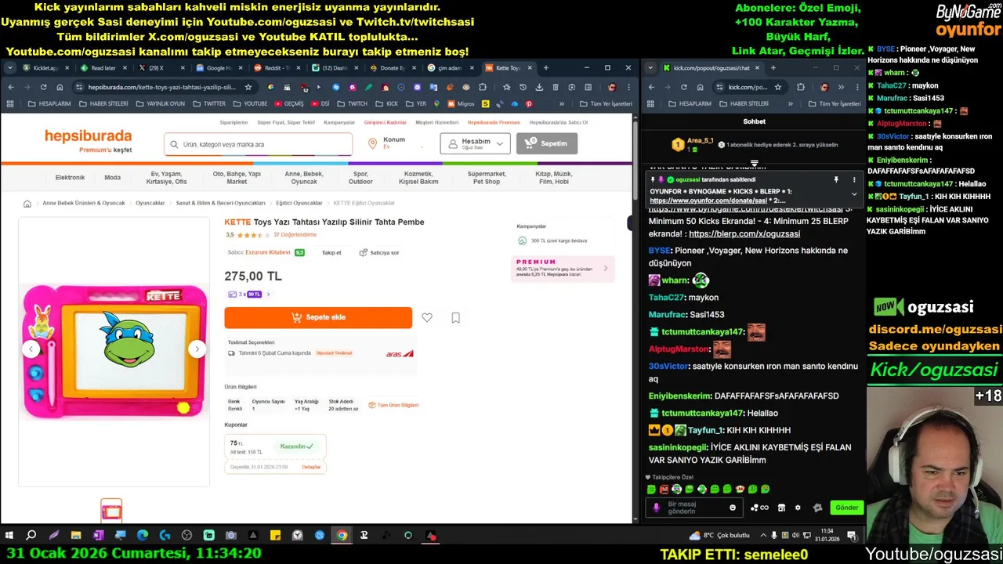Click Satıcıya sor link
Screen dimensions: 1003x564
click(379, 253)
